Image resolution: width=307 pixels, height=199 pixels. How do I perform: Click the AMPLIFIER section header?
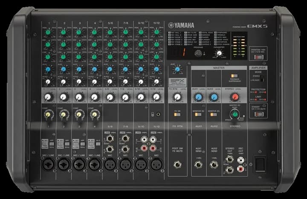(x=258, y=68)
